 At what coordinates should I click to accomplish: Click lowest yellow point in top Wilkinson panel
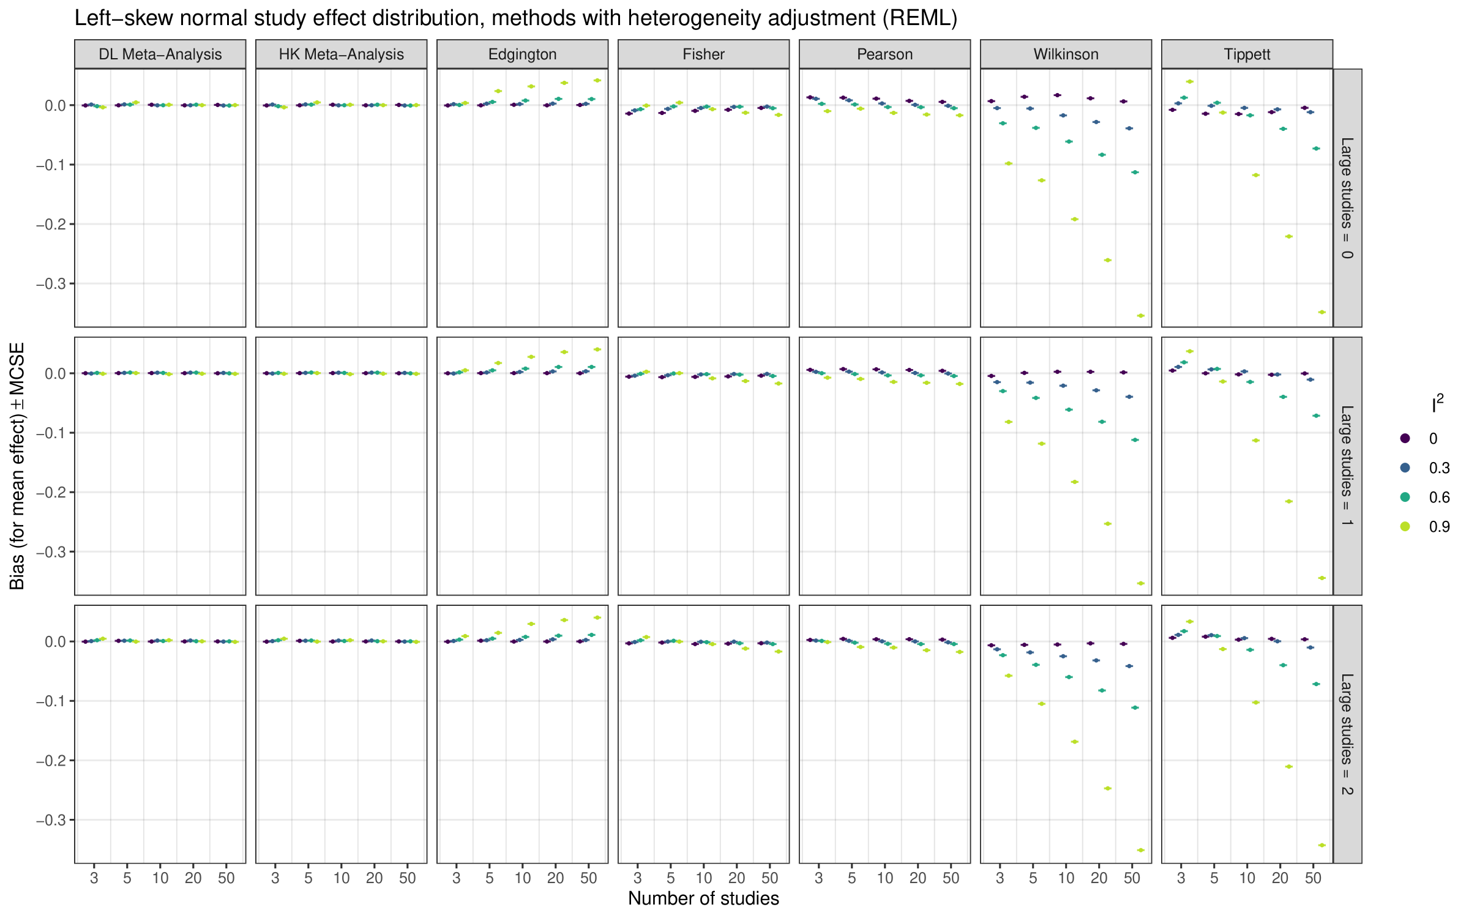pos(1140,316)
